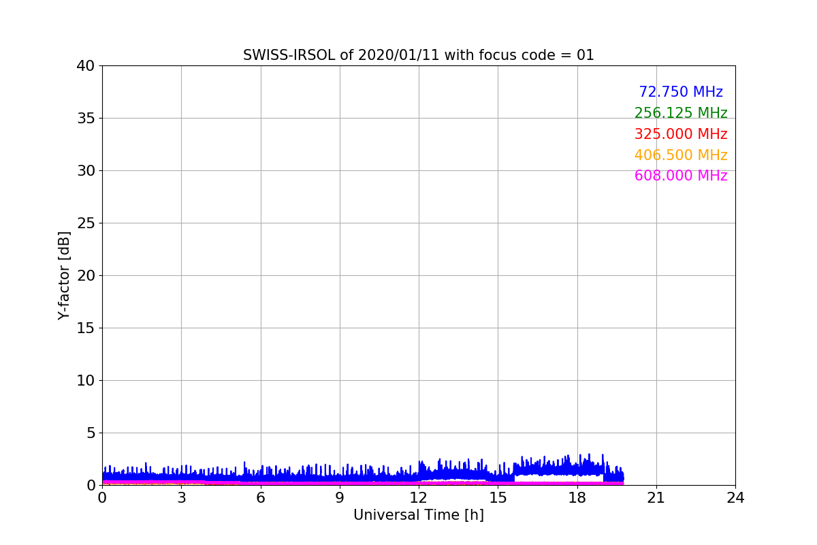The width and height of the screenshot is (817, 545).
Task: Select the 256.125 MHz legend label
Action: tap(681, 113)
